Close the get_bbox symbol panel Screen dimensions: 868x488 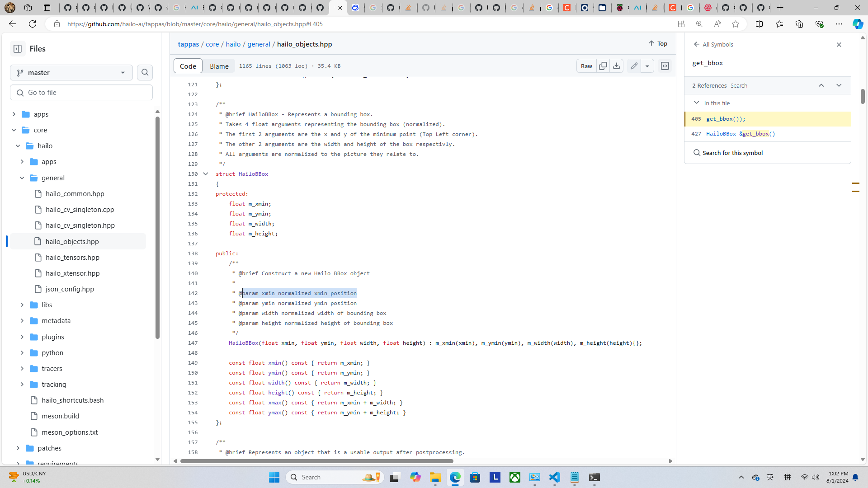click(x=839, y=45)
